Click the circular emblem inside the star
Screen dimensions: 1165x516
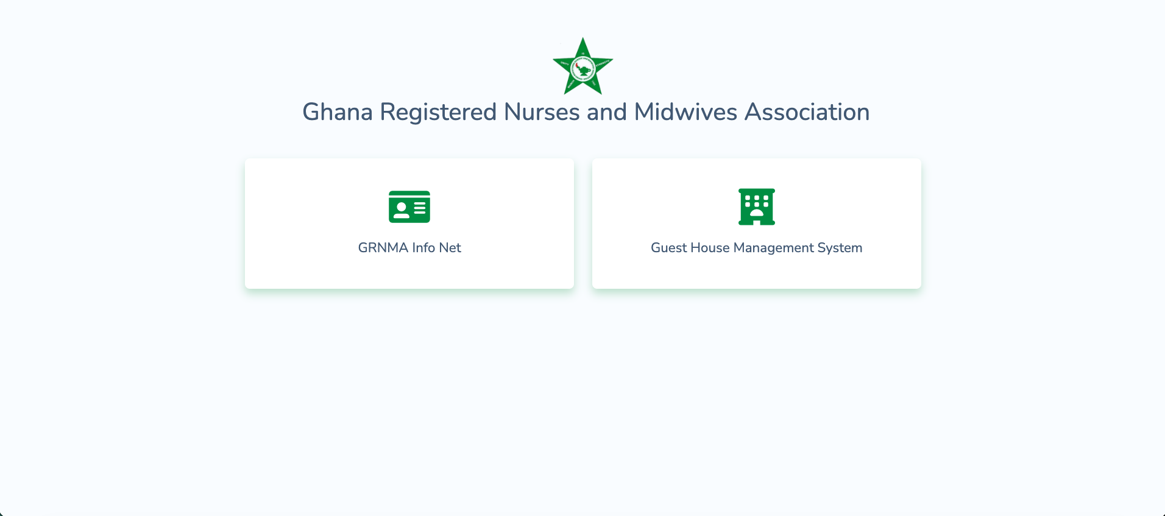tap(582, 69)
